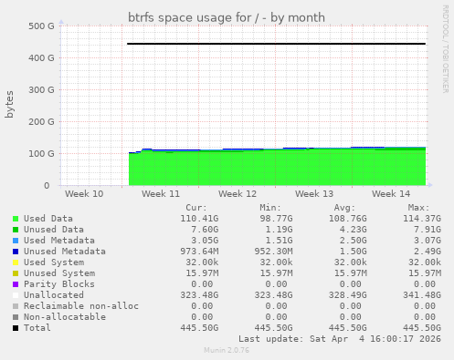Click the '300 G' y-axis label
The image size is (454, 360).
pyautogui.click(x=41, y=89)
